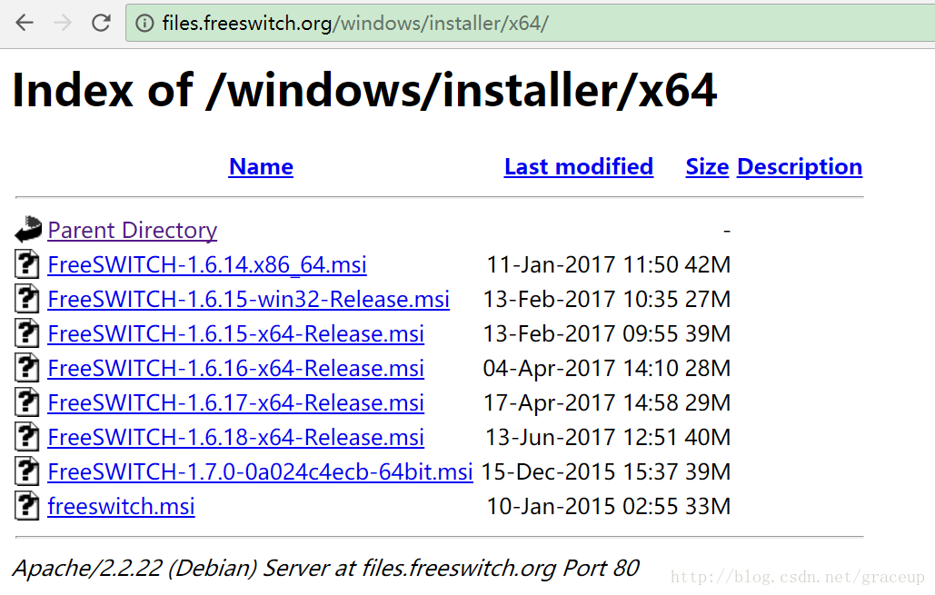This screenshot has width=935, height=595.
Task: Click the 33M size value
Action: pos(707,507)
